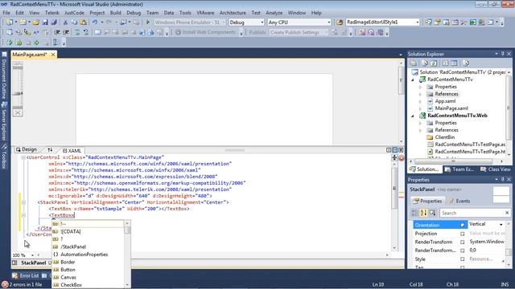Open the Architecture menu
This screenshot has height=289, width=515.
point(233,13)
